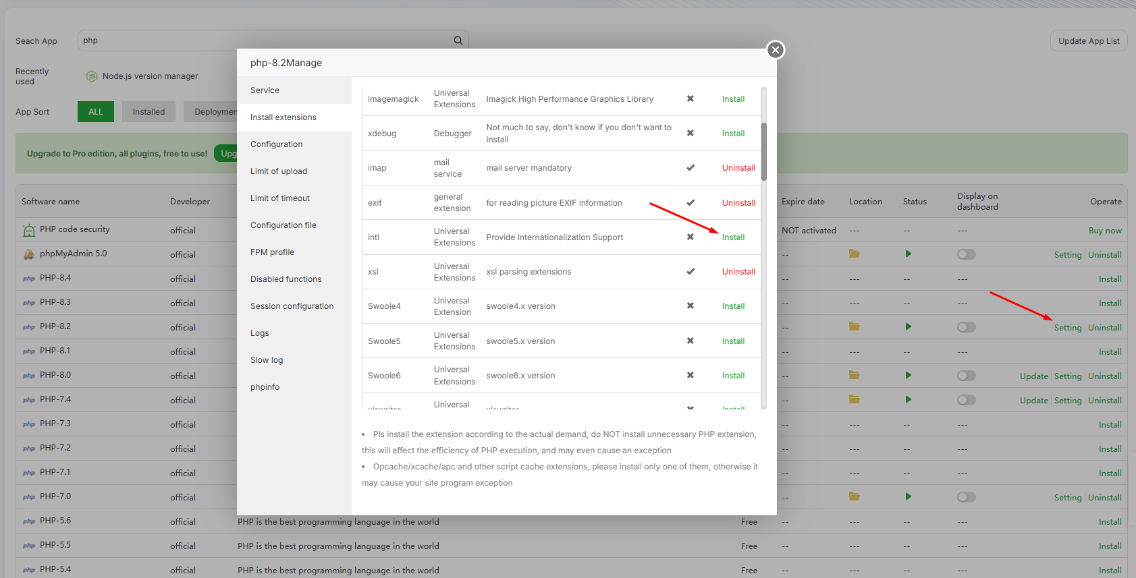Click the PHP-8.0 running status play icon
Screen dimensions: 1136x578
(x=908, y=376)
